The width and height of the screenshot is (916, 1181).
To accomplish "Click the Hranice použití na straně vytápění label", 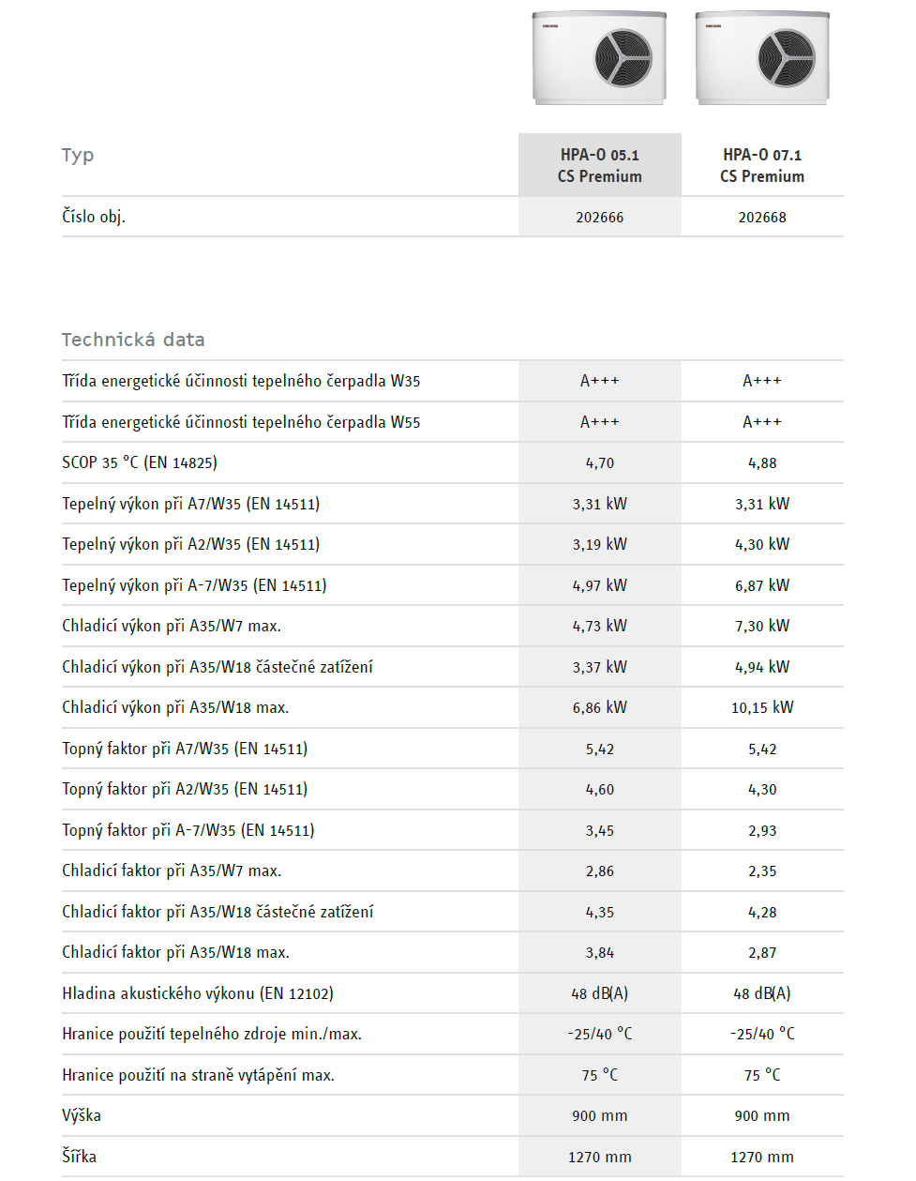I will pyautogui.click(x=198, y=1075).
